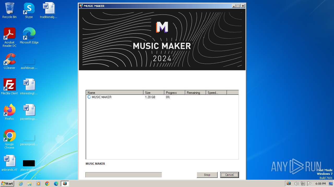The image size is (334, 187).
Task: Open the Skype desktop shortcut
Action: coord(29,10)
